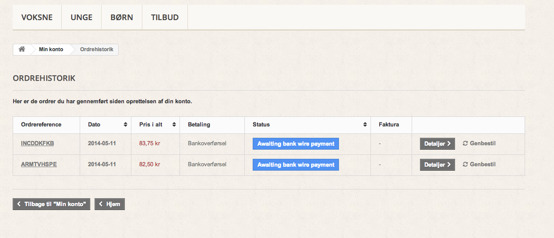Open the VOKSNE menu tab
This screenshot has width=554, height=238.
[x=37, y=17]
